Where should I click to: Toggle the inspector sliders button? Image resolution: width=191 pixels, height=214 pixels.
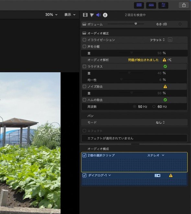pyautogui.click(x=163, y=5)
